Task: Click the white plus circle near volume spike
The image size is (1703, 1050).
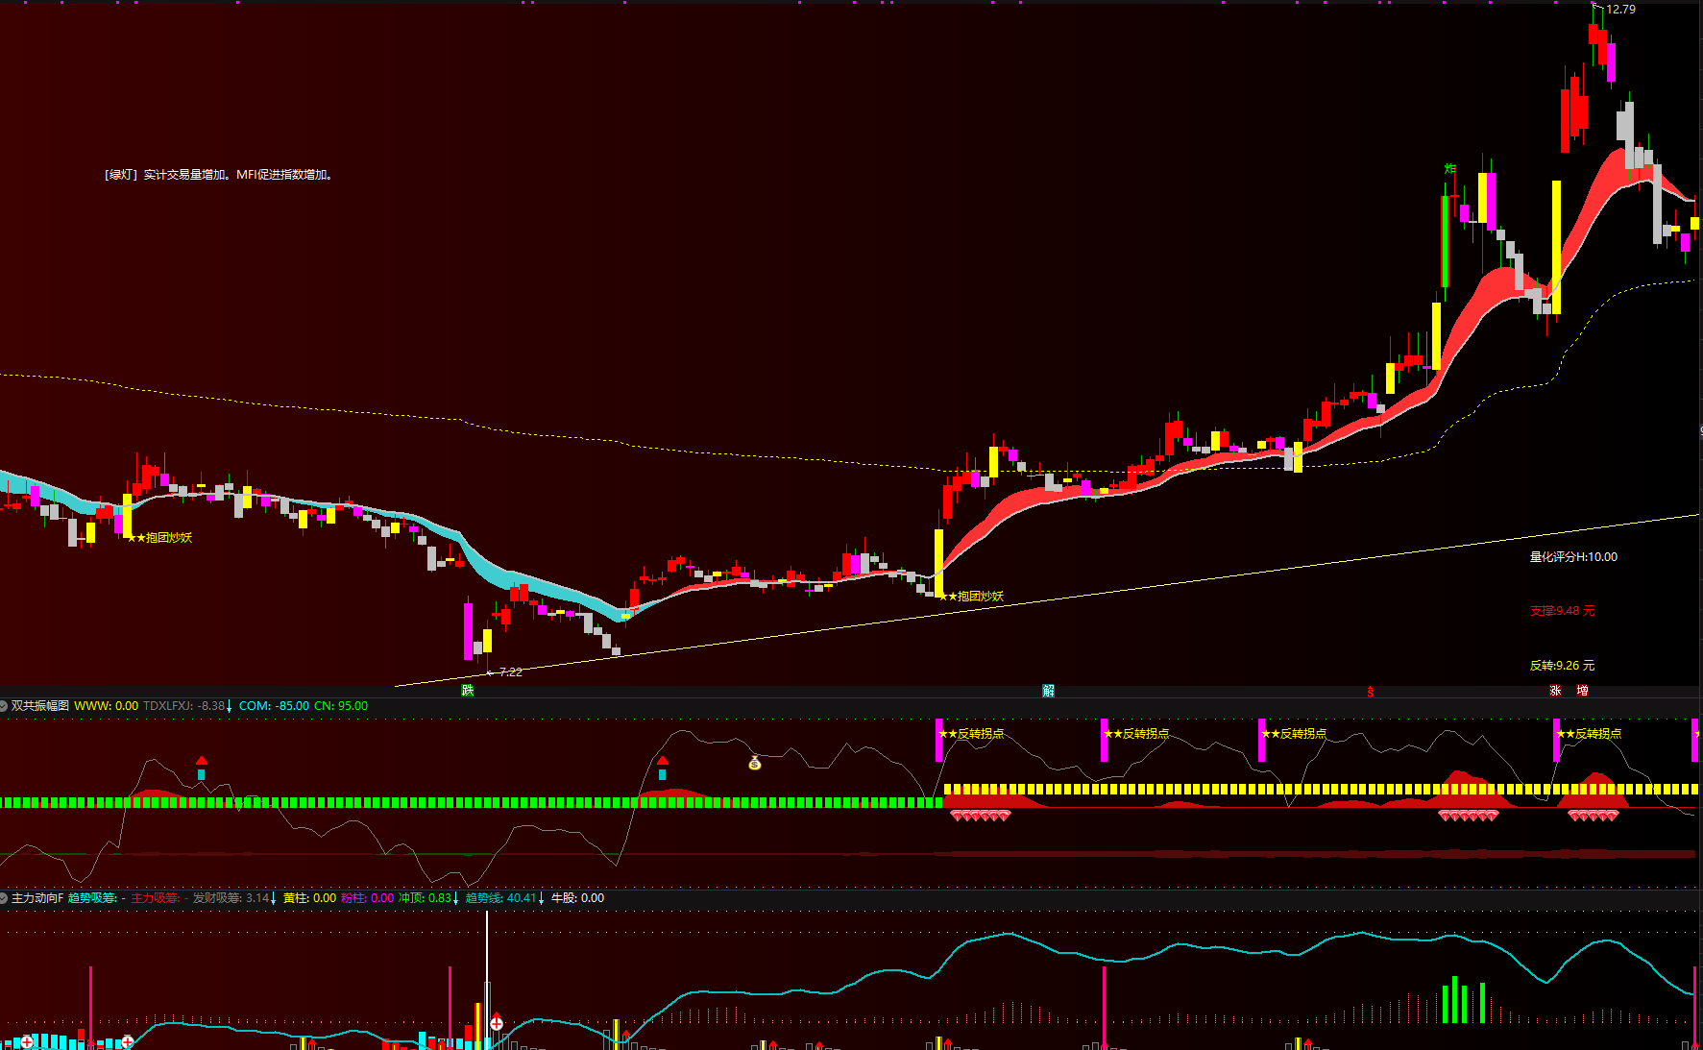Action: (x=497, y=1023)
